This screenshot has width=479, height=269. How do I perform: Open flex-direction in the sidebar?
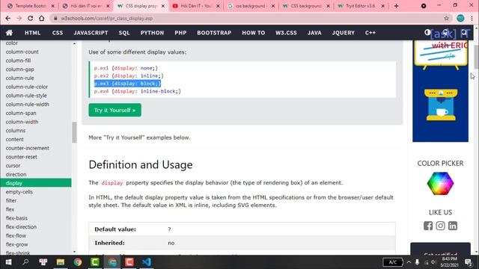click(x=21, y=227)
